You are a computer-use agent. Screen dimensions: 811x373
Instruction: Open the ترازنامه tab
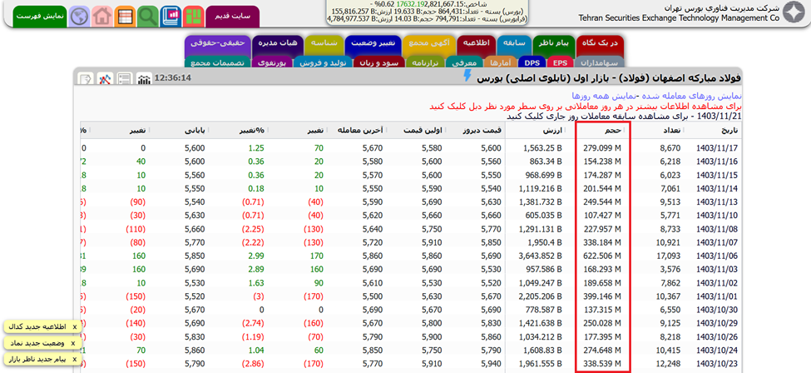coord(425,62)
